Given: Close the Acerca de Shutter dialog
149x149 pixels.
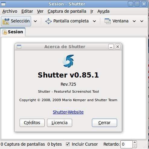Looking at the screenshot, I should tap(118, 47).
